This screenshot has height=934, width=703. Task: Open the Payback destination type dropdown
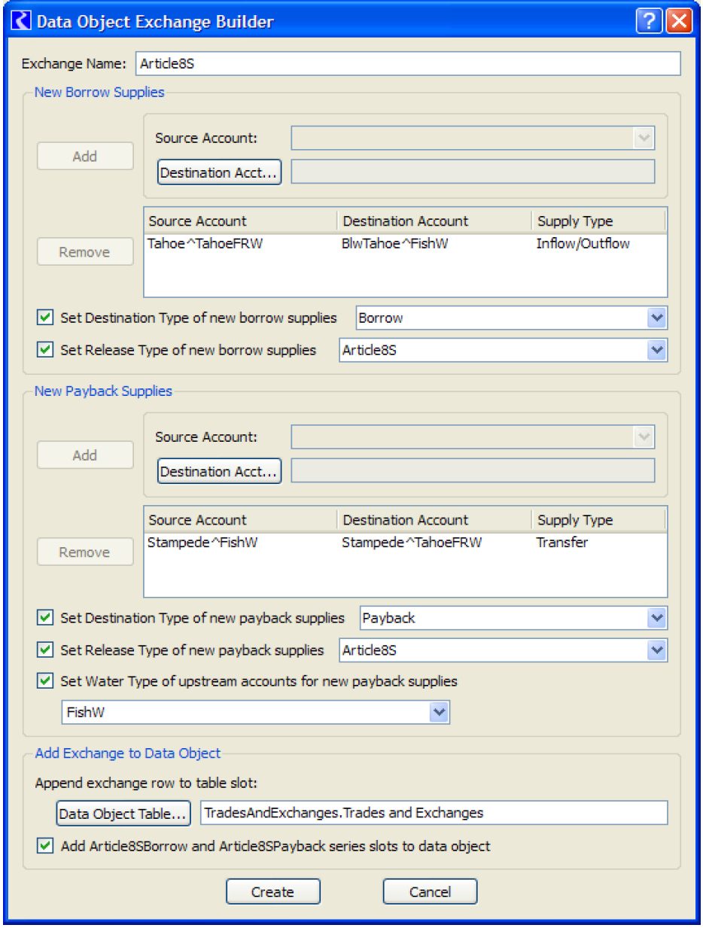coord(657,619)
